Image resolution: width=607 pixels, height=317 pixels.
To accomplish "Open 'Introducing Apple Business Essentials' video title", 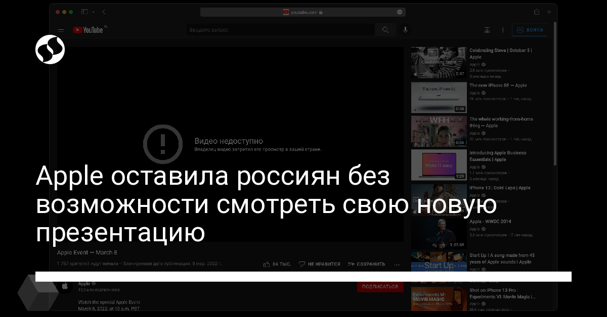I will 498,156.
